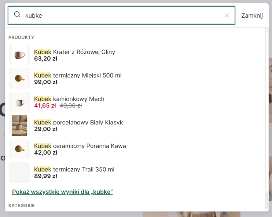Click the 89,99 zł price
The image size is (272, 217).
pos(45,176)
